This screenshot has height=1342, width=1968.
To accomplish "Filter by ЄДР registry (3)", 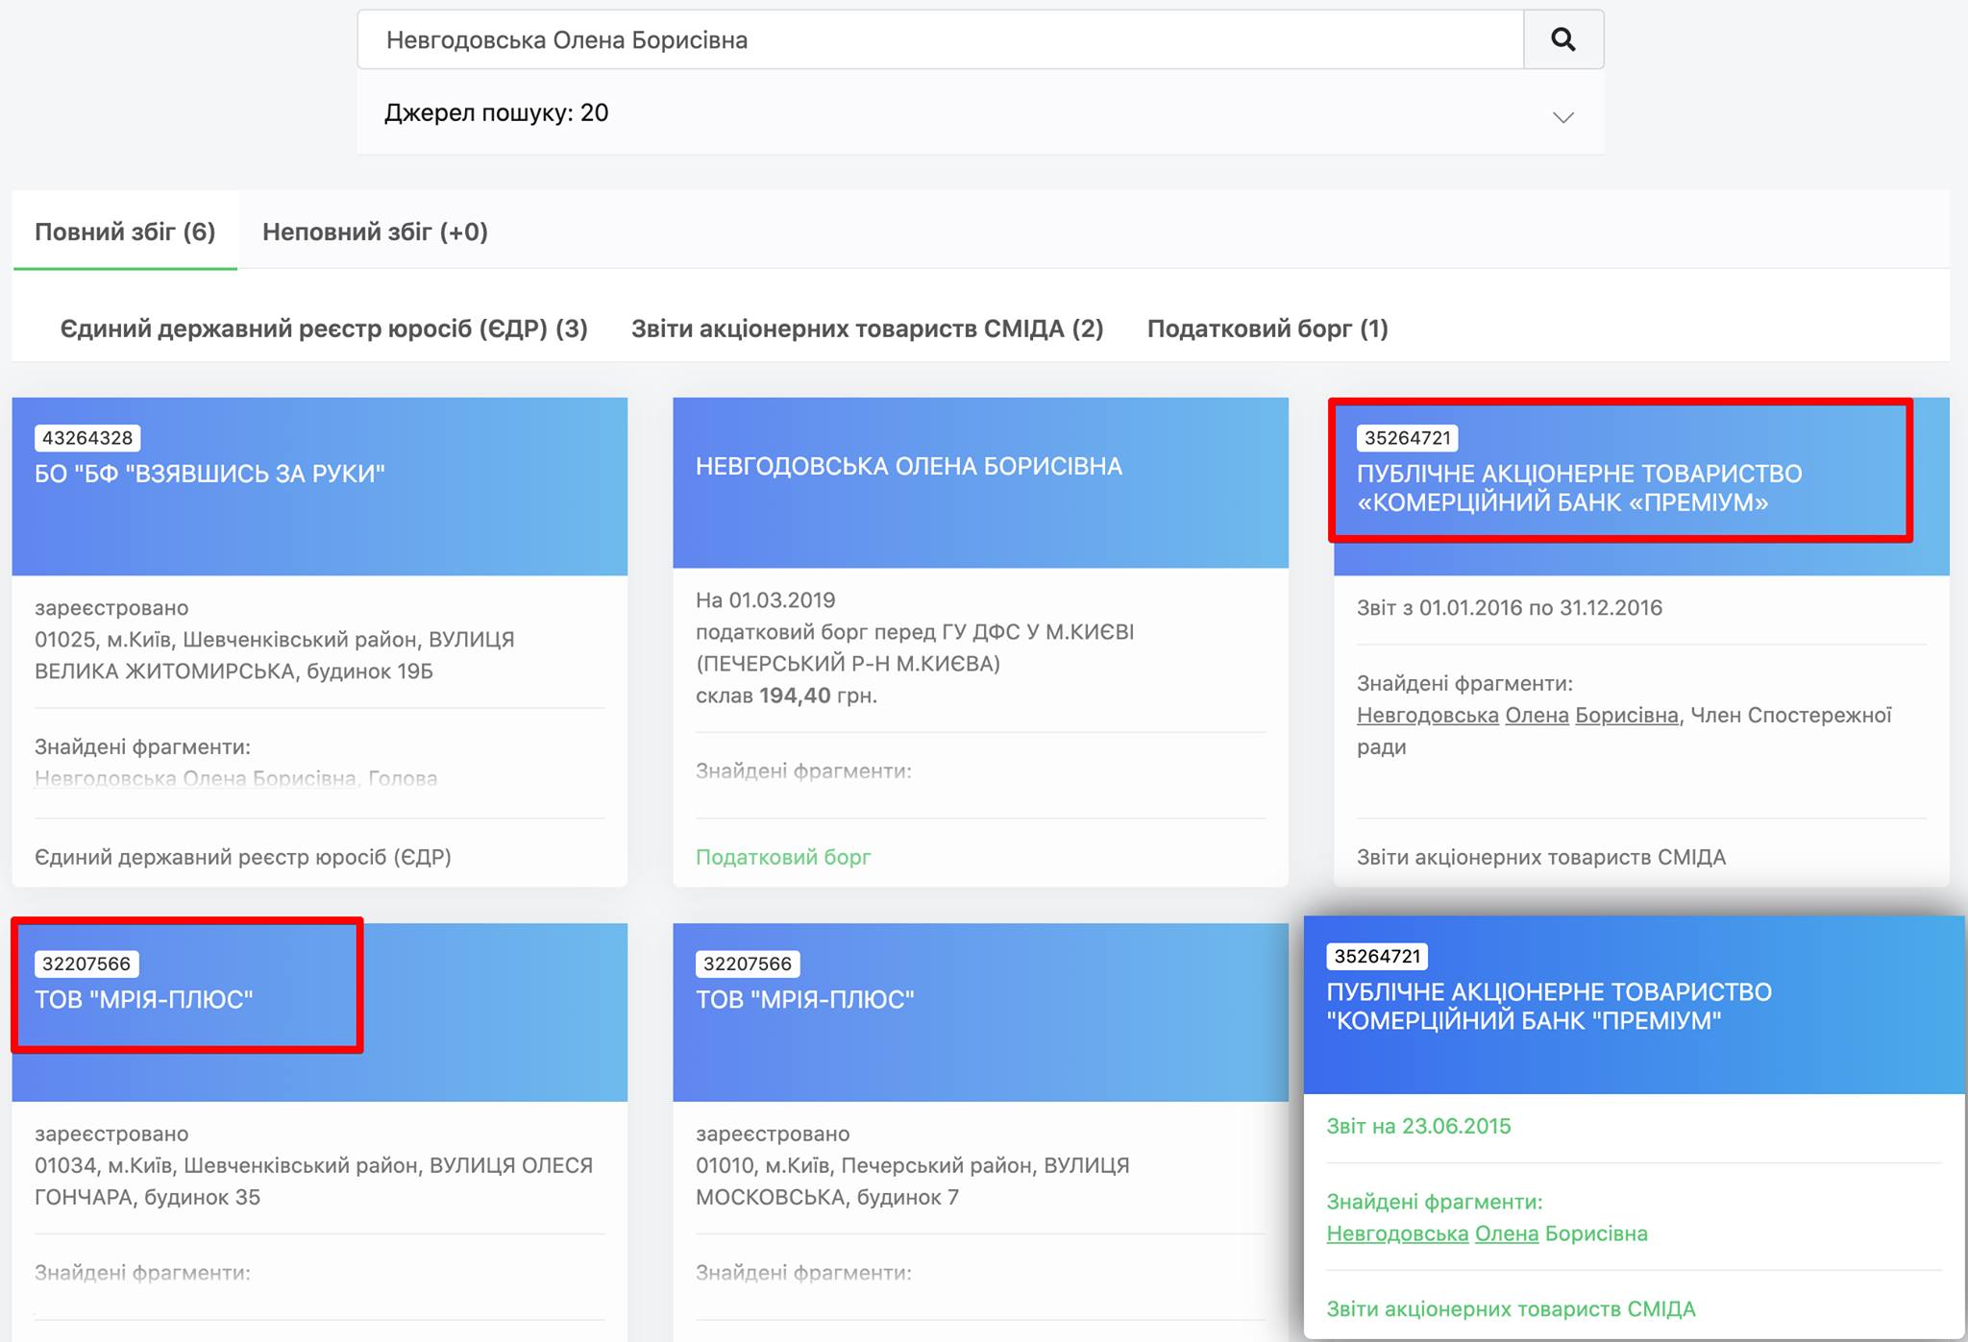I will [x=324, y=329].
